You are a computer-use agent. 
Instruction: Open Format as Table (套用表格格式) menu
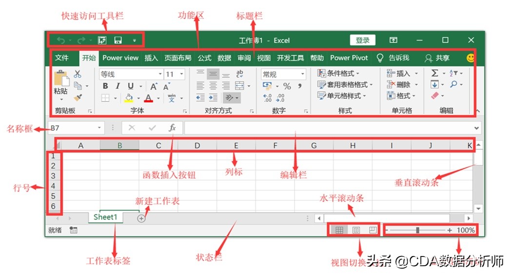click(x=345, y=84)
